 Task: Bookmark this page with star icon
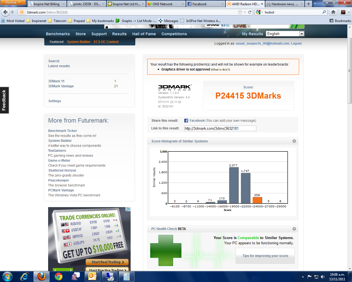[240, 12]
